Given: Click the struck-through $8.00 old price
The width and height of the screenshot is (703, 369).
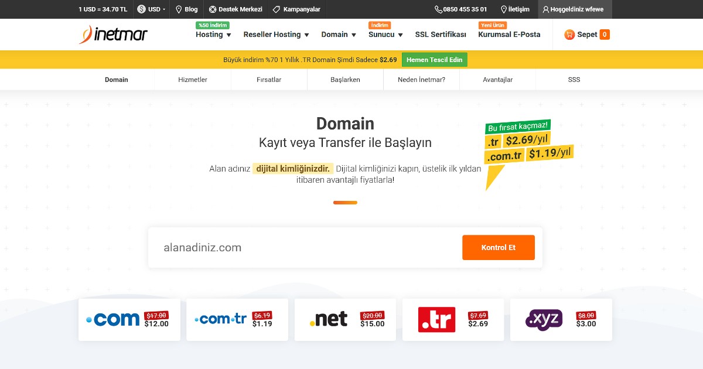Looking at the screenshot, I should [x=586, y=315].
